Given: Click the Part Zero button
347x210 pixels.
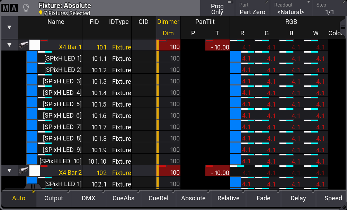Looking at the screenshot, I should [252, 9].
